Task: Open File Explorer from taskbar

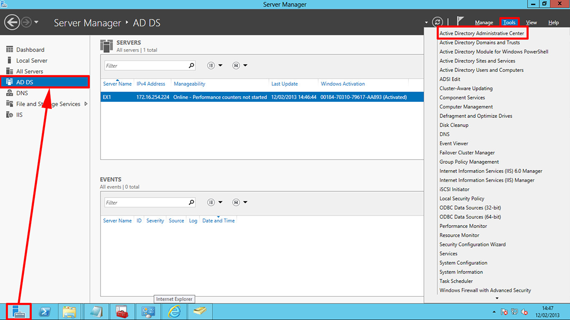Action: [x=69, y=312]
